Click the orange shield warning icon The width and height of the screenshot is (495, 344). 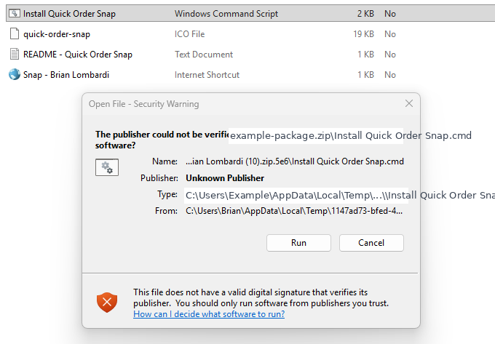(107, 303)
